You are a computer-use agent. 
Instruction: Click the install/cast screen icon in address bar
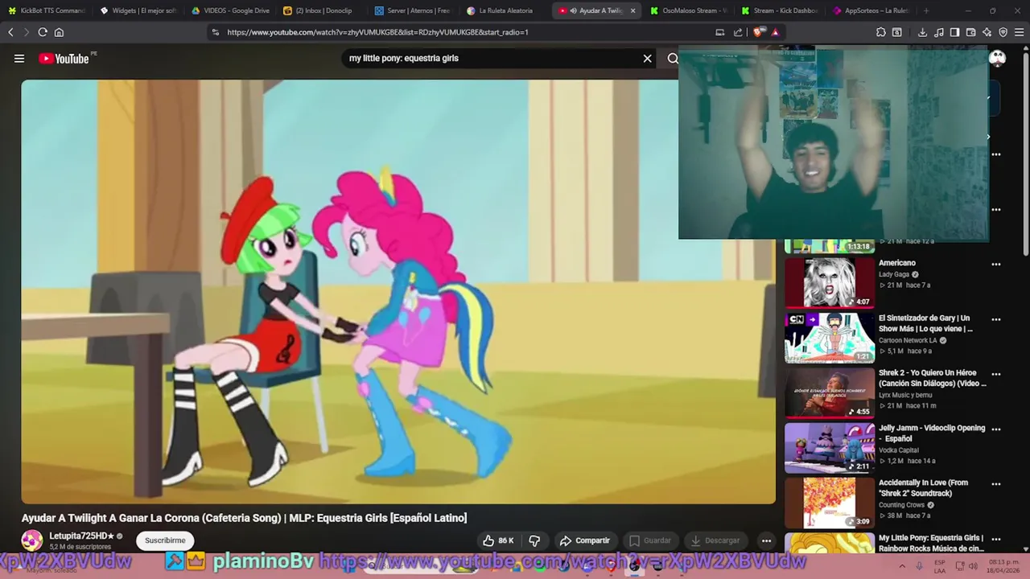click(720, 32)
